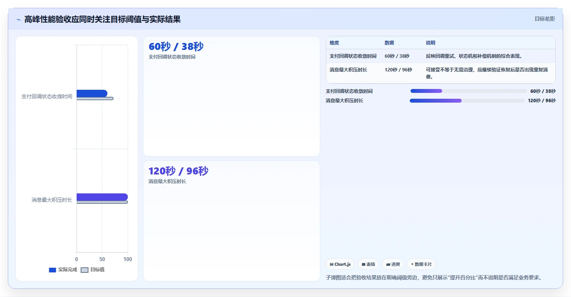This screenshot has height=297, width=571.
Task: Click progress label 支付回调状态收敛时间
Action: point(349,91)
